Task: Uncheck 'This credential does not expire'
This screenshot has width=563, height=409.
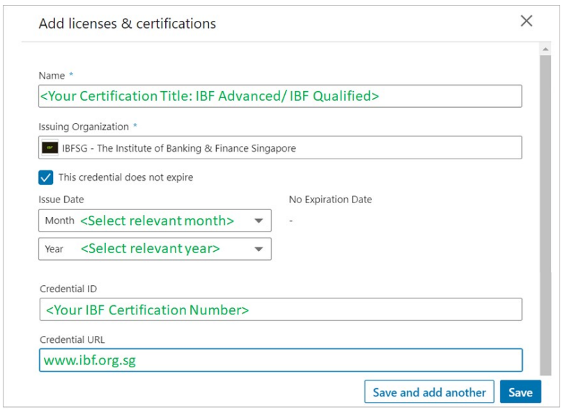Action: coord(45,177)
